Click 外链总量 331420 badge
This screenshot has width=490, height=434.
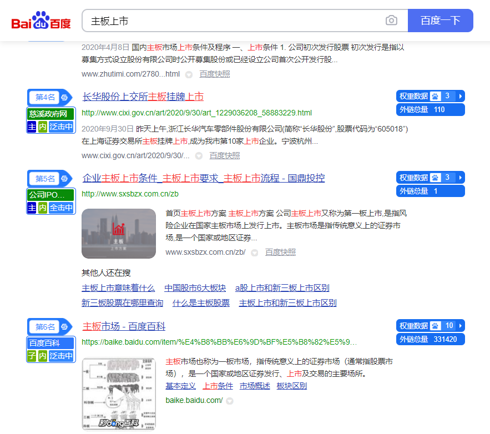[430, 339]
